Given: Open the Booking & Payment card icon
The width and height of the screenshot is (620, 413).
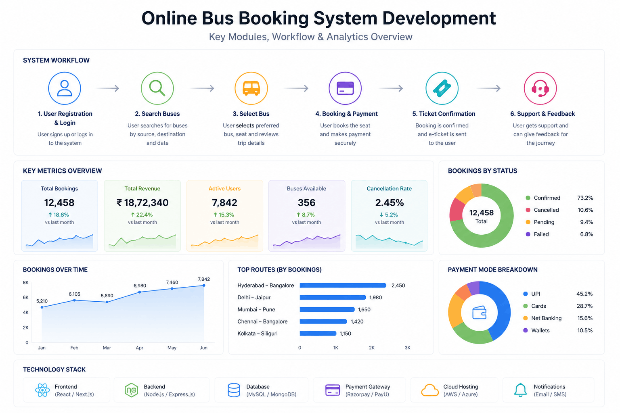Looking at the screenshot, I should [x=345, y=88].
